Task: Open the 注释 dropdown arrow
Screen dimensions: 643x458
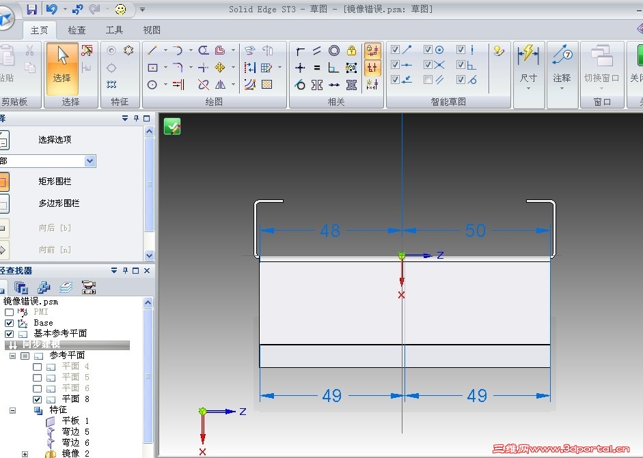Action: click(562, 89)
